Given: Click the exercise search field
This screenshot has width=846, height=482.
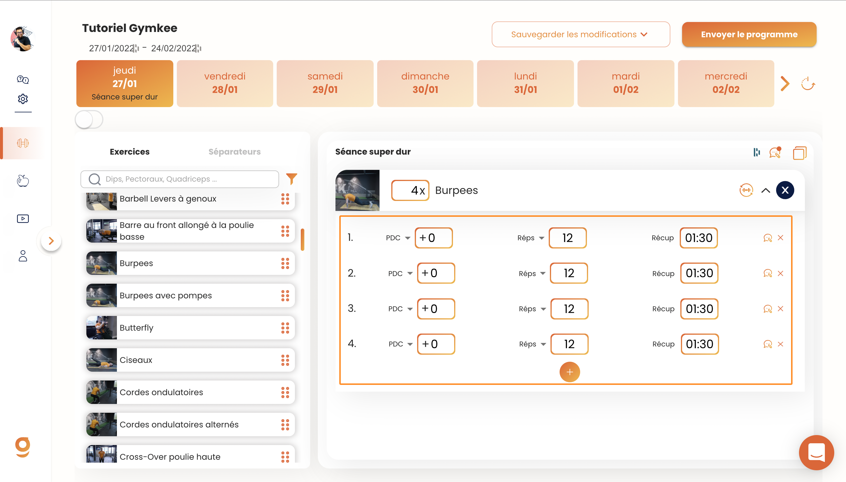Looking at the screenshot, I should point(179,179).
